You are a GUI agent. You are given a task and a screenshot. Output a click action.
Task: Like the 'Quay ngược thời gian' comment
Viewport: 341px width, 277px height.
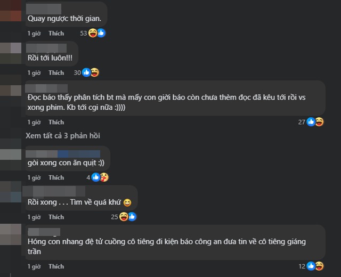point(56,33)
